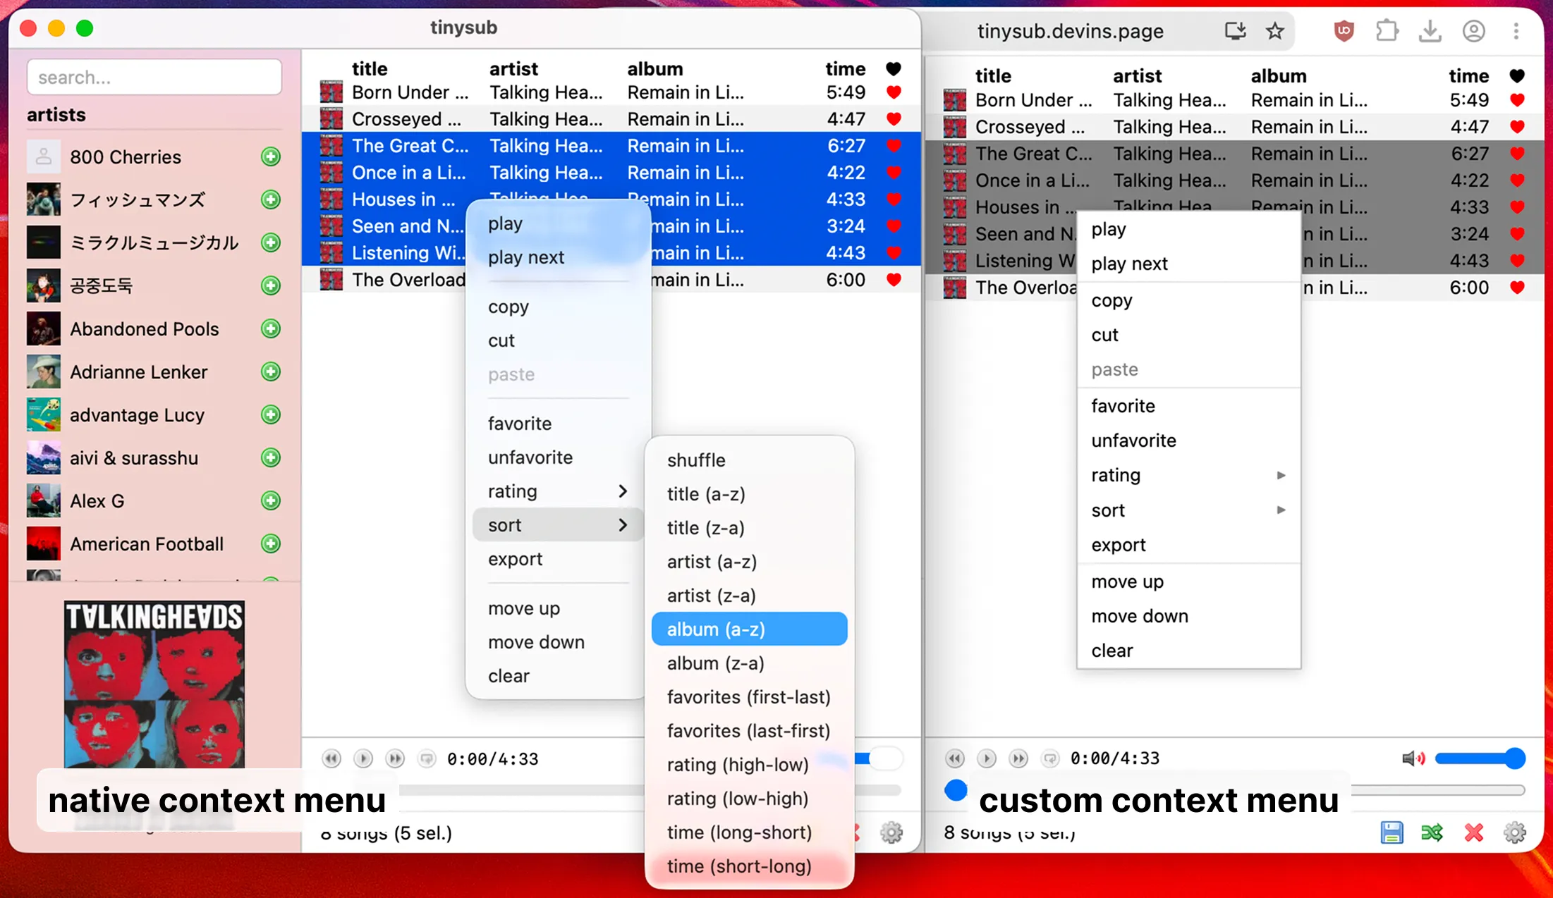Toggle favorite heart for Born Under in native window
Image resolution: width=1553 pixels, height=898 pixels.
(894, 92)
